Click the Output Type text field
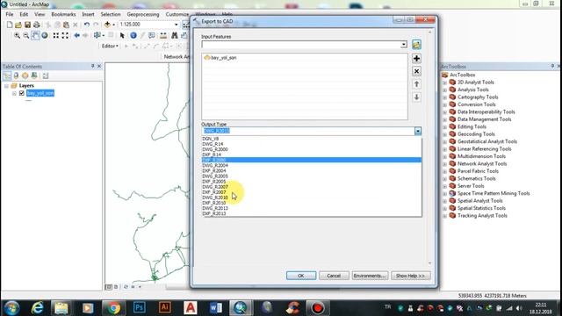The width and height of the screenshot is (562, 316). 308,131
